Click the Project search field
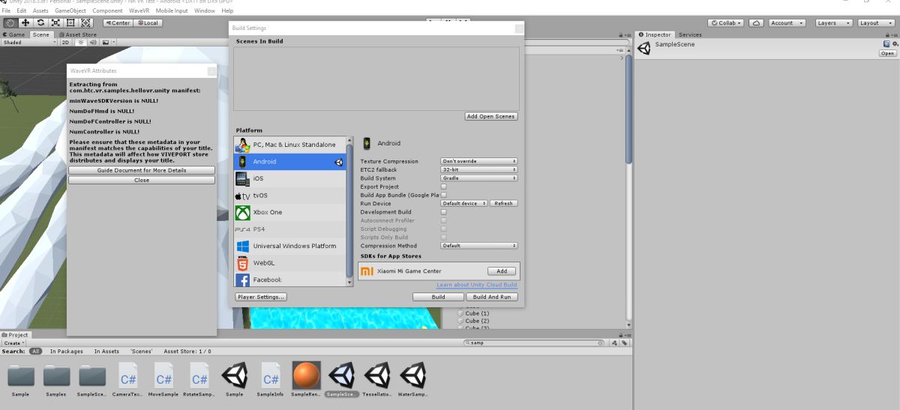Image resolution: width=900 pixels, height=410 pixels. point(534,343)
